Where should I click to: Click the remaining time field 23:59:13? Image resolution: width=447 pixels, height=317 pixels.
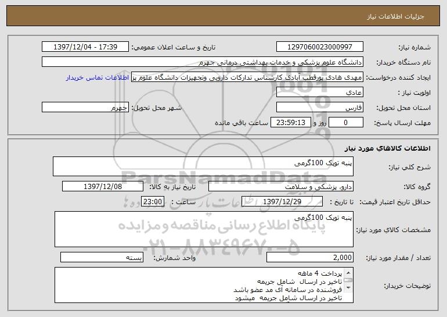point(290,122)
